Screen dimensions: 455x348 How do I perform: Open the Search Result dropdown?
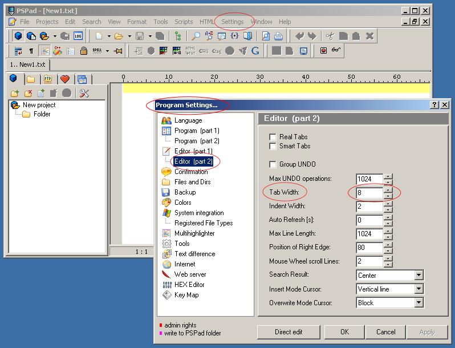coord(419,275)
